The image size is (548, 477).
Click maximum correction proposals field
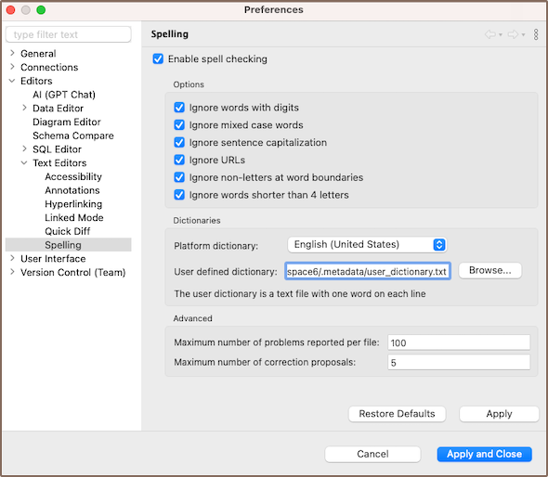(459, 363)
